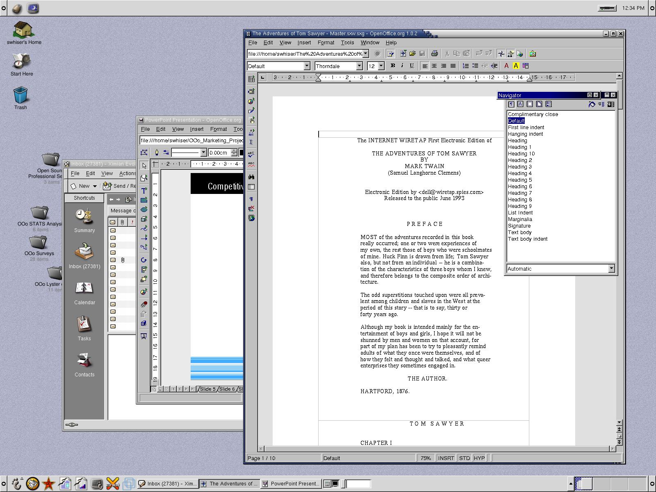The width and height of the screenshot is (656, 492).
Task: Click the Cut scissors icon in Writer
Action: (447, 54)
